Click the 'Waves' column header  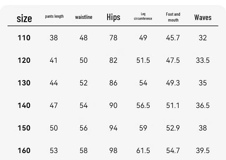[x=203, y=17]
